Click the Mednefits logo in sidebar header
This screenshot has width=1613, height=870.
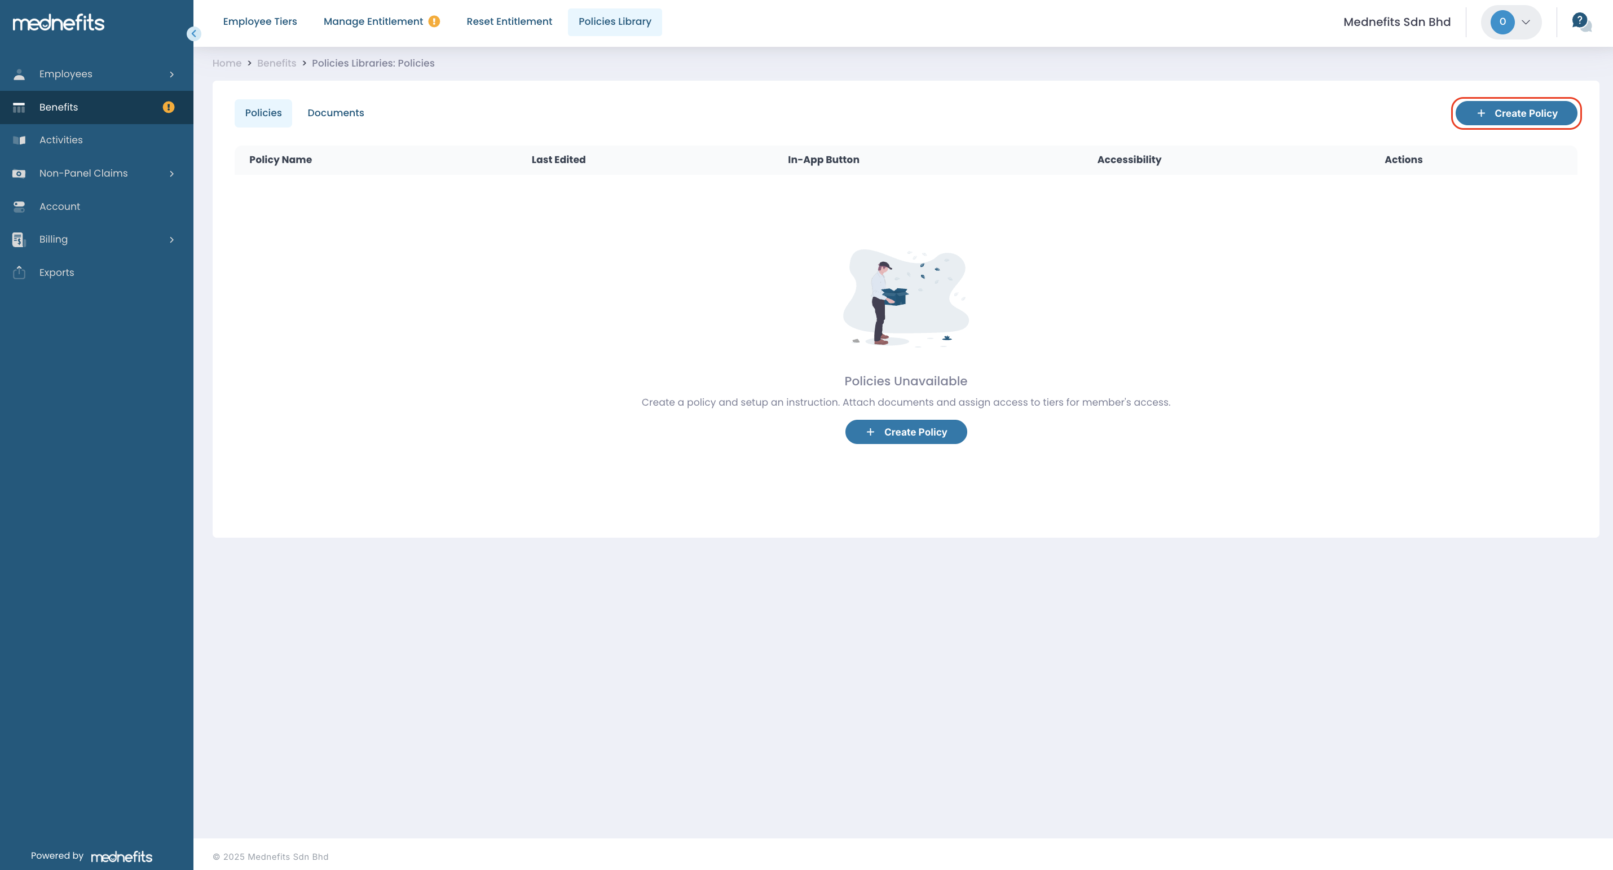coord(58,23)
